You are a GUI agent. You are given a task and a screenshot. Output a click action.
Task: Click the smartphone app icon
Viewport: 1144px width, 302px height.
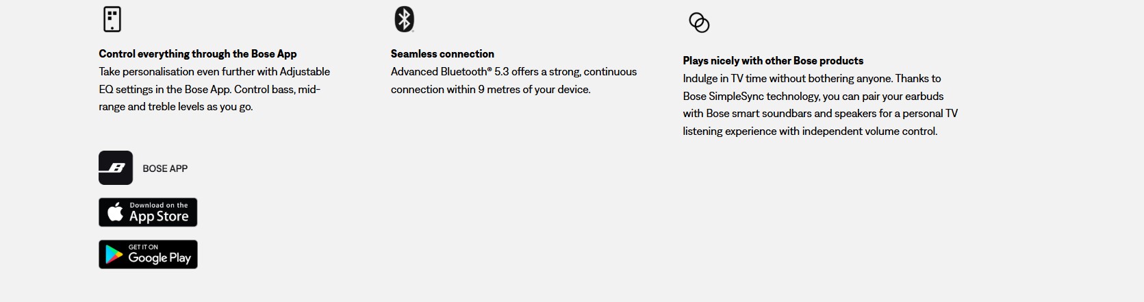point(112,19)
